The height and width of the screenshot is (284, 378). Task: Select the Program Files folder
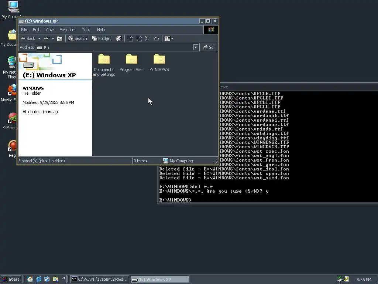[131, 63]
